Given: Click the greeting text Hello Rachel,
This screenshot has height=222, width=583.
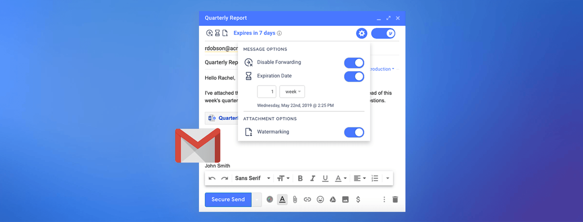Looking at the screenshot, I should (220, 78).
